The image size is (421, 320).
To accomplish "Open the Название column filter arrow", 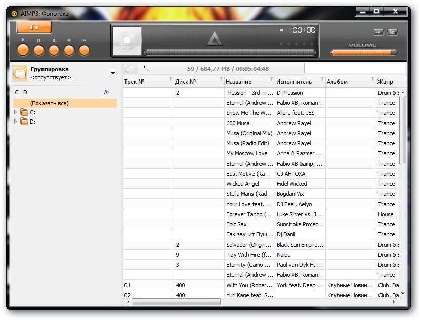I will click(272, 79).
